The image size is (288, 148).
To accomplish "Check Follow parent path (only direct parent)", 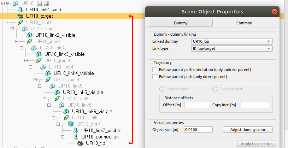I will (x=155, y=77).
